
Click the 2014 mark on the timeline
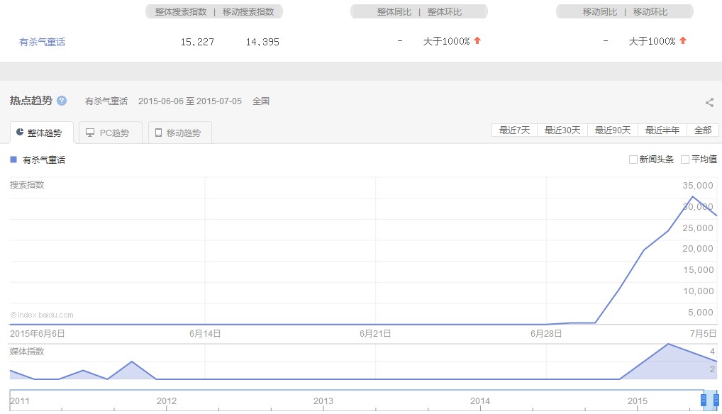pos(480,401)
